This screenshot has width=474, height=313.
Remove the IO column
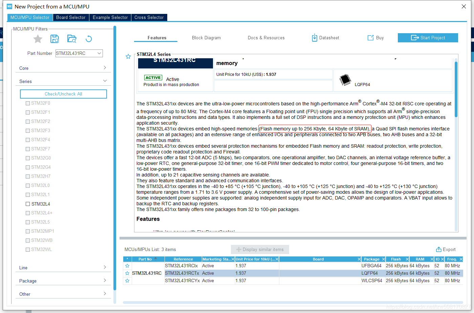tap(442, 259)
